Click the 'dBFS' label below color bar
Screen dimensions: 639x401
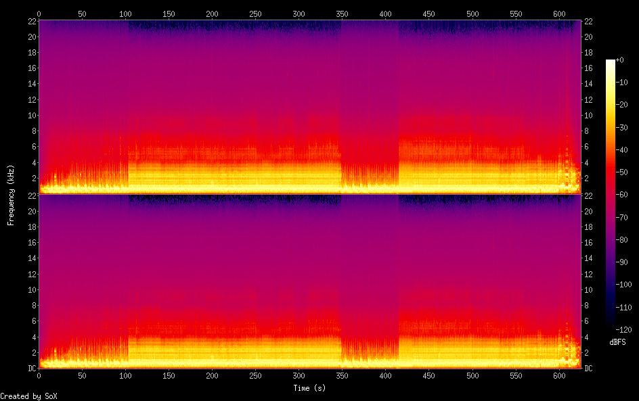(x=617, y=343)
